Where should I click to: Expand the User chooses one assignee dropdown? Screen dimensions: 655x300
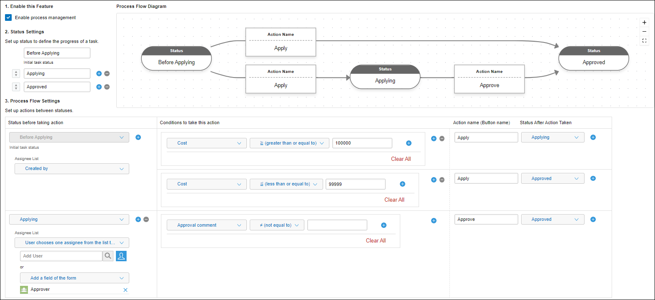coord(72,242)
